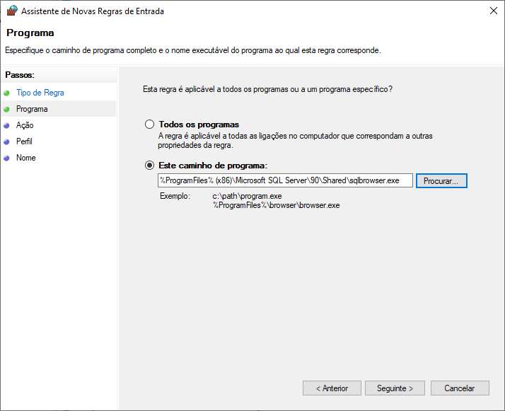Go to the Tipo de Regra step

click(x=40, y=93)
